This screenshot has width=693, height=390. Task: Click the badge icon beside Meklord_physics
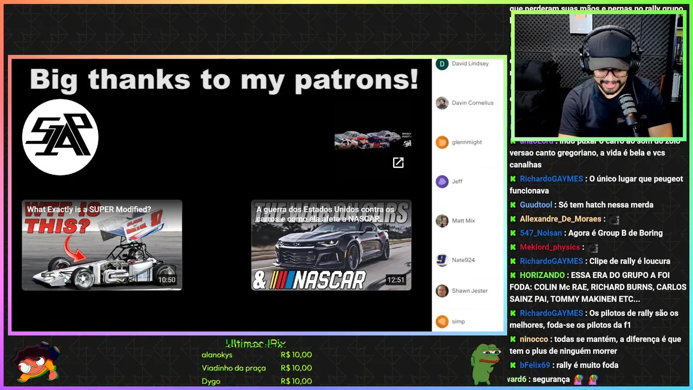pyautogui.click(x=513, y=247)
